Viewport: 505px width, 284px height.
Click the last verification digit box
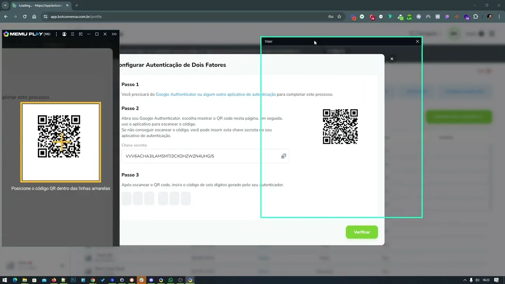[186, 198]
